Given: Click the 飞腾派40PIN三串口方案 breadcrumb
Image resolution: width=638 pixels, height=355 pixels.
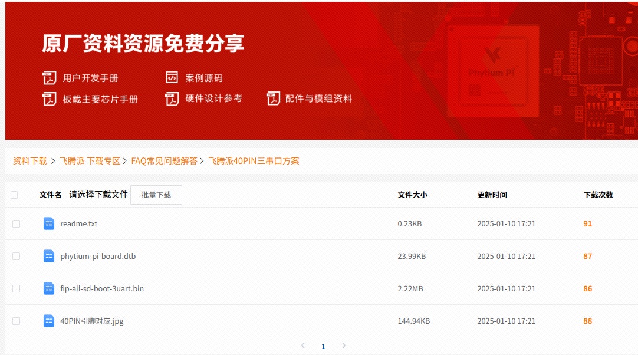Looking at the screenshot, I should point(254,161).
